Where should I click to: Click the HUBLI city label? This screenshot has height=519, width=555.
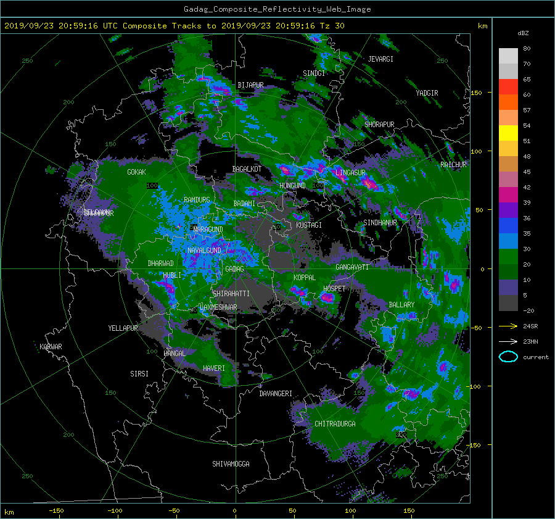(172, 275)
